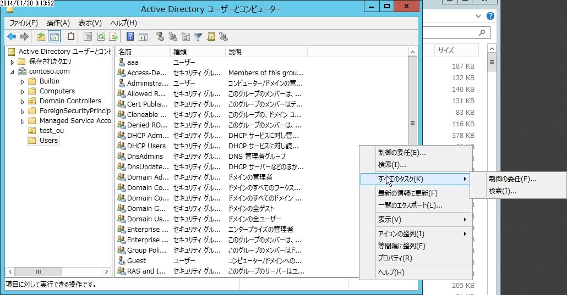Image resolution: width=567 pixels, height=295 pixels.
Task: Sort by the 説明 column header
Action: [266, 52]
